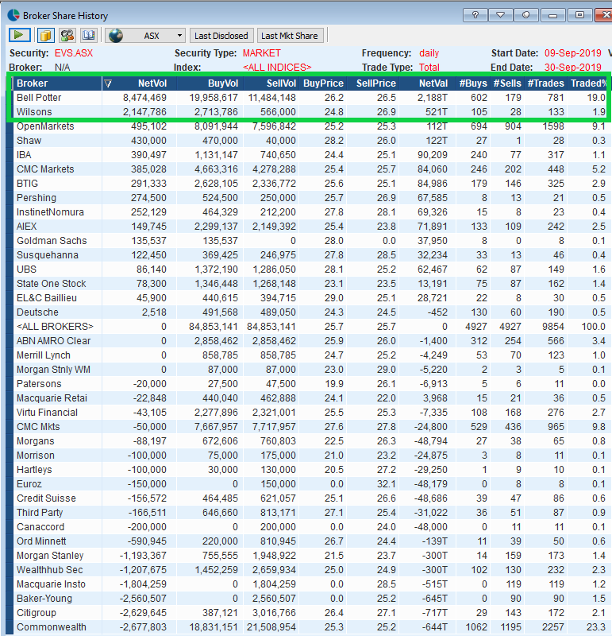This screenshot has height=636, width=612.
Task: Select the Shaw broker row
Action: pyautogui.click(x=310, y=141)
